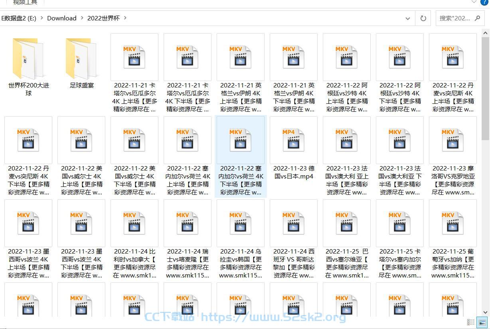Select highlighted MKV icon 塞内加尔vs荷兰 4K 下半场
Image resolution: width=490 pixels, height=329 pixels.
point(241,140)
